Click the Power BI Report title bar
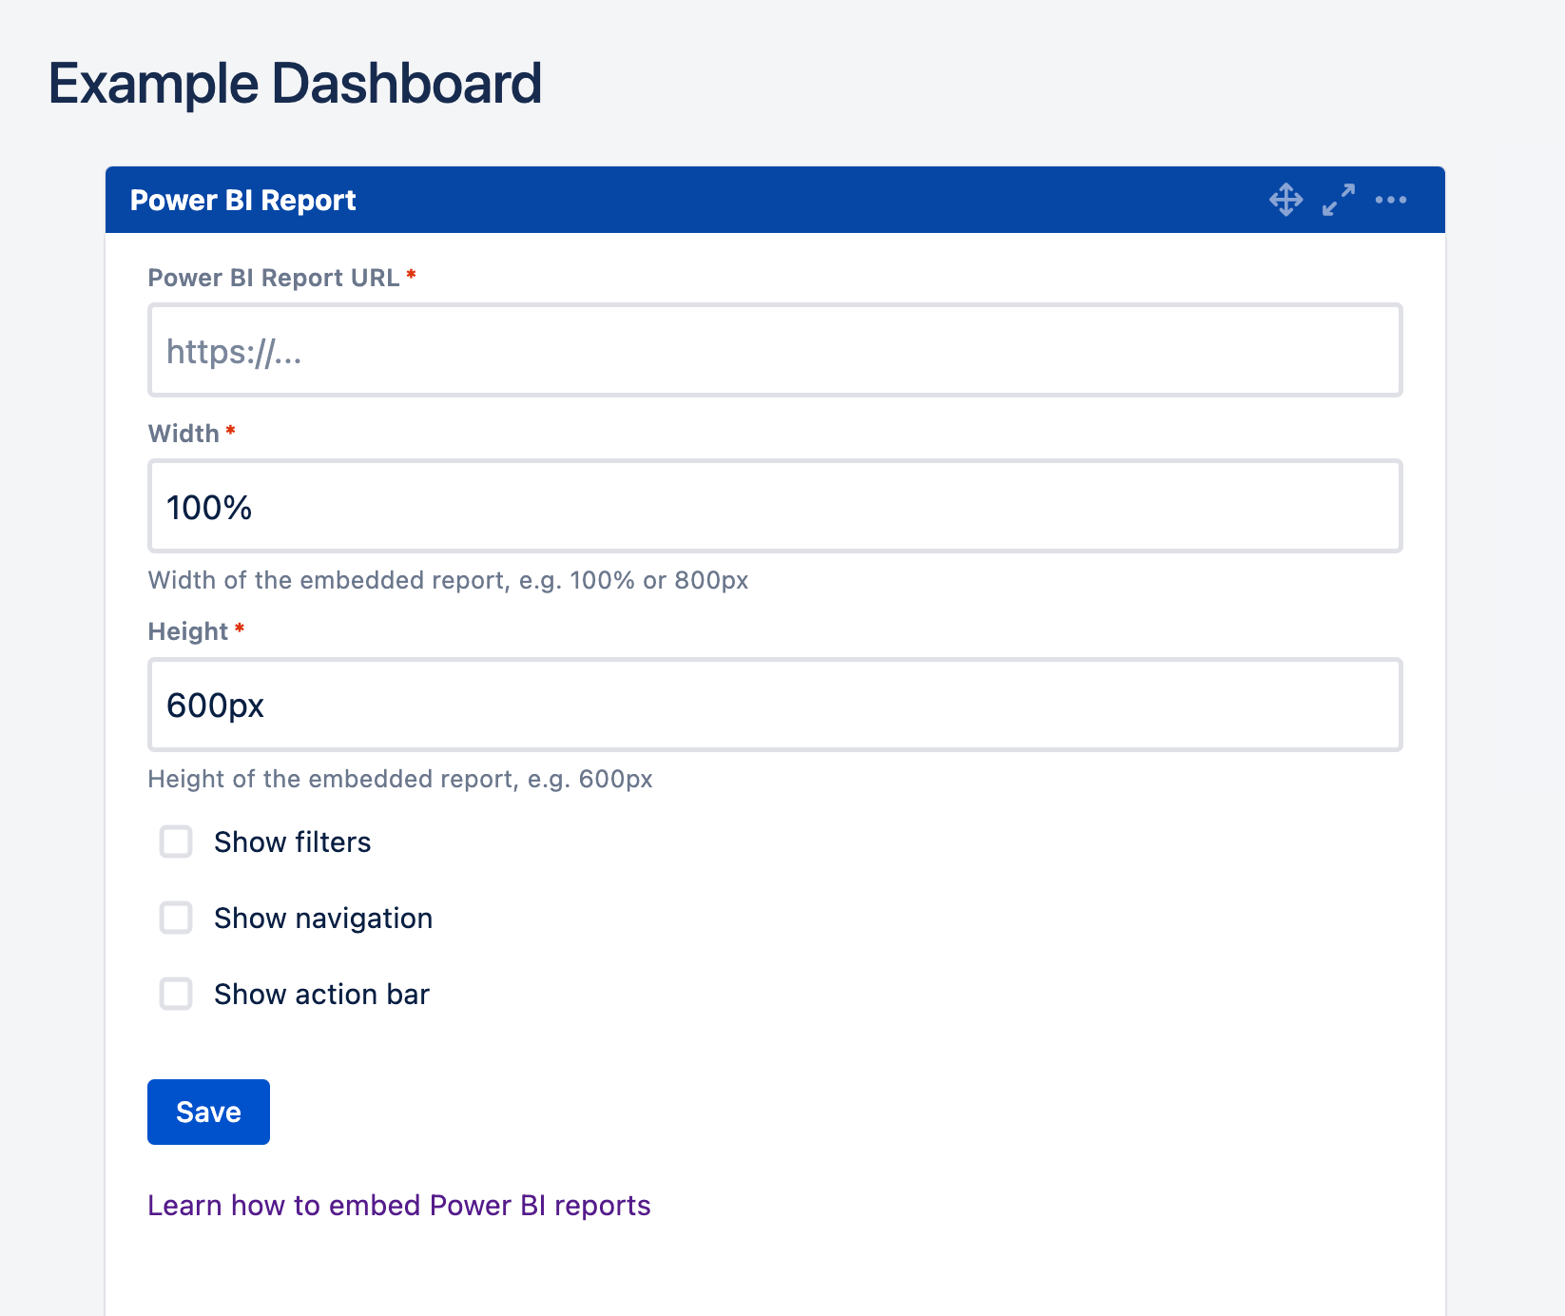This screenshot has height=1316, width=1565. (x=242, y=200)
